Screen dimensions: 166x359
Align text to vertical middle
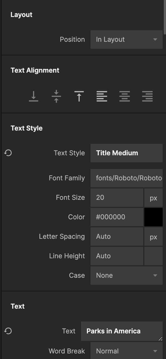(56, 96)
